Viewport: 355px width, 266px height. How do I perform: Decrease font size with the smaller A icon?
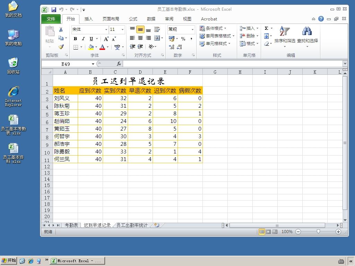pos(114,39)
